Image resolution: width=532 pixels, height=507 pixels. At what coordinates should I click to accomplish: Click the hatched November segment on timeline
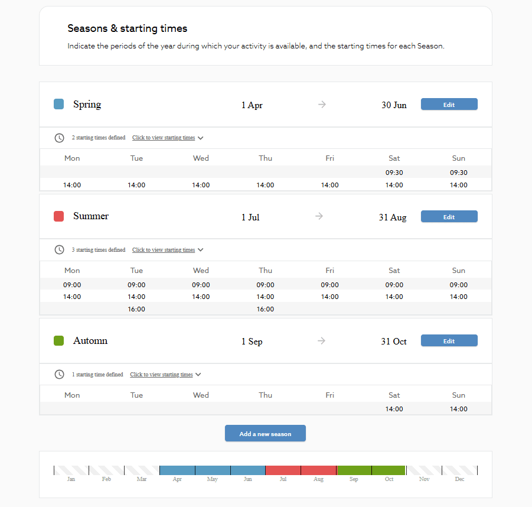424,470
